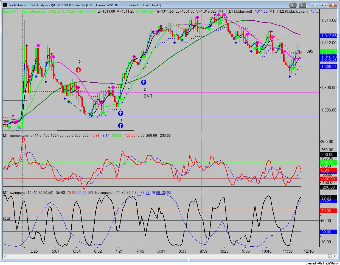
Task: Click the question mark text annotation
Action: pyautogui.click(x=79, y=62)
